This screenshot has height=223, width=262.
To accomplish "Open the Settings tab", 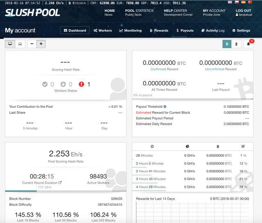I will click(241, 30).
